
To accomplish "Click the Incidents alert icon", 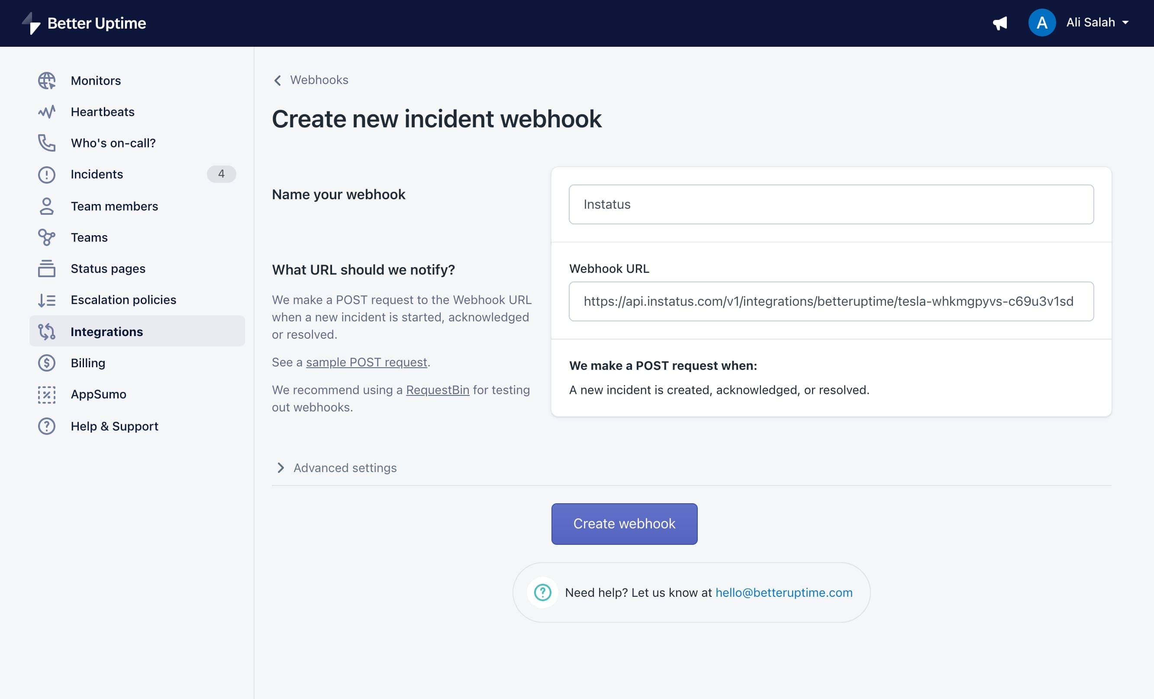I will pos(46,174).
